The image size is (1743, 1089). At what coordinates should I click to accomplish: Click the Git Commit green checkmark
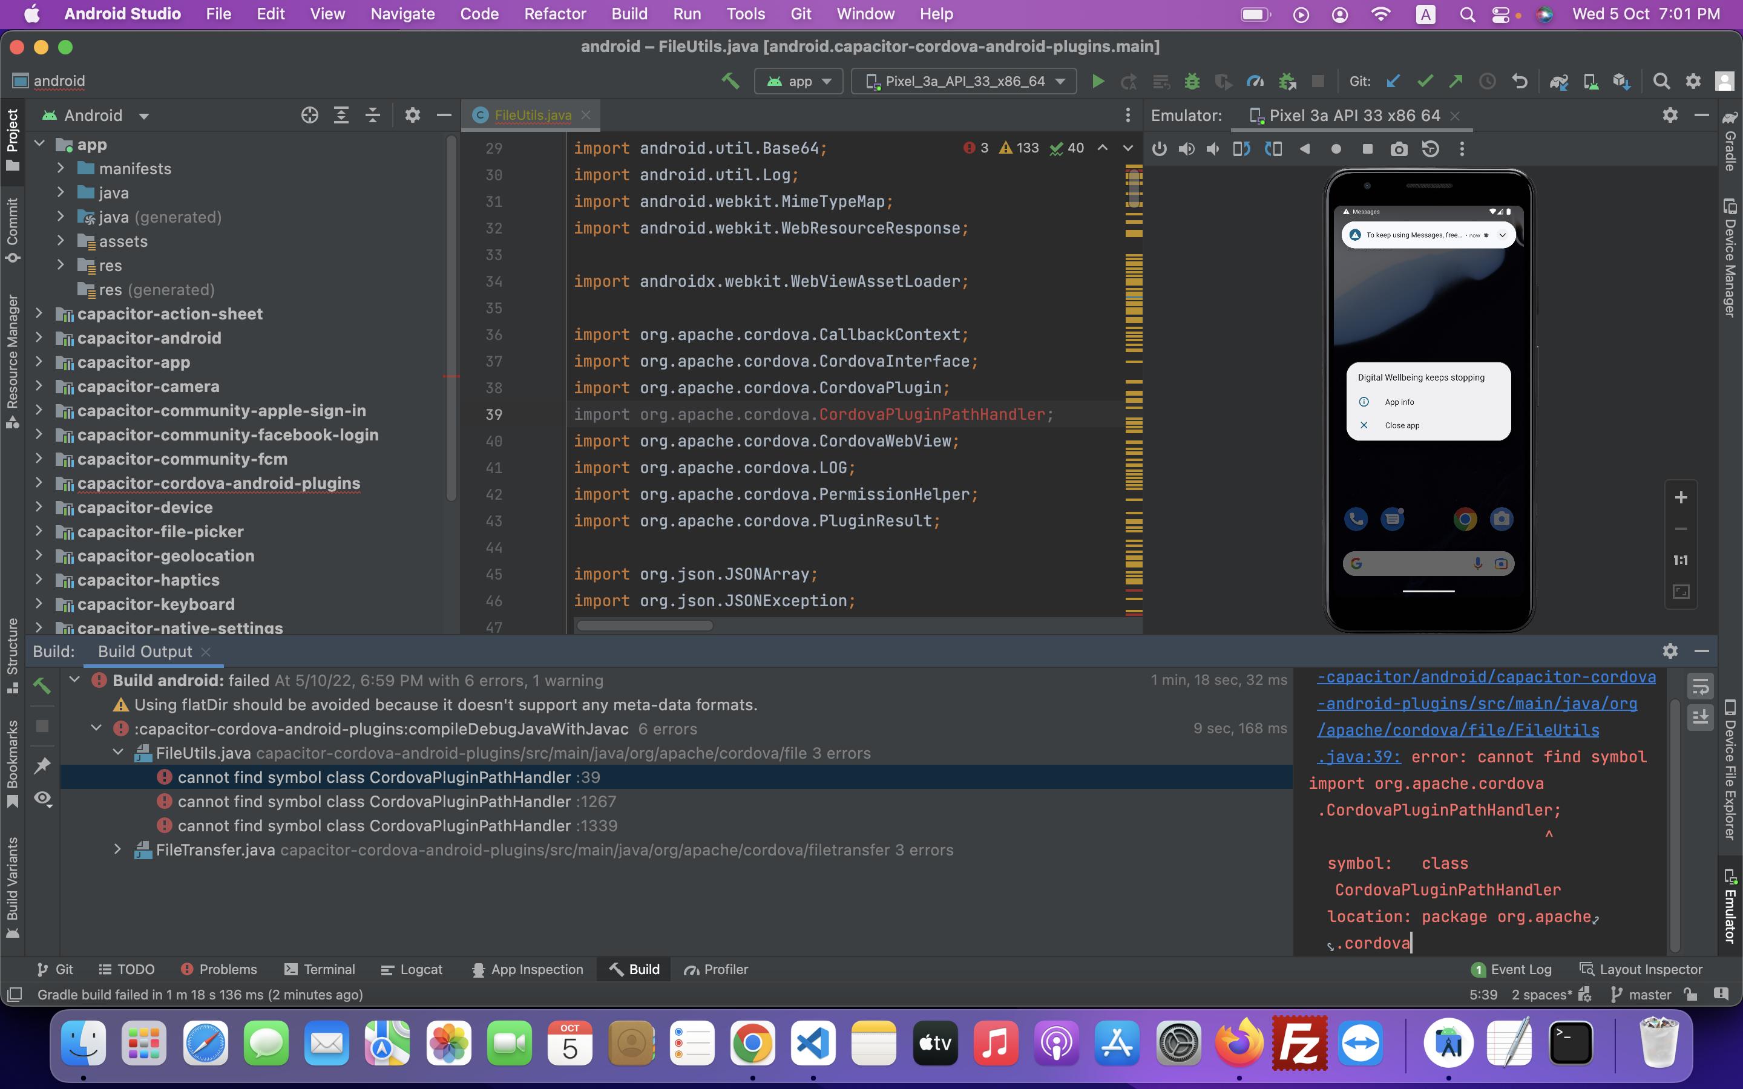pos(1425,82)
